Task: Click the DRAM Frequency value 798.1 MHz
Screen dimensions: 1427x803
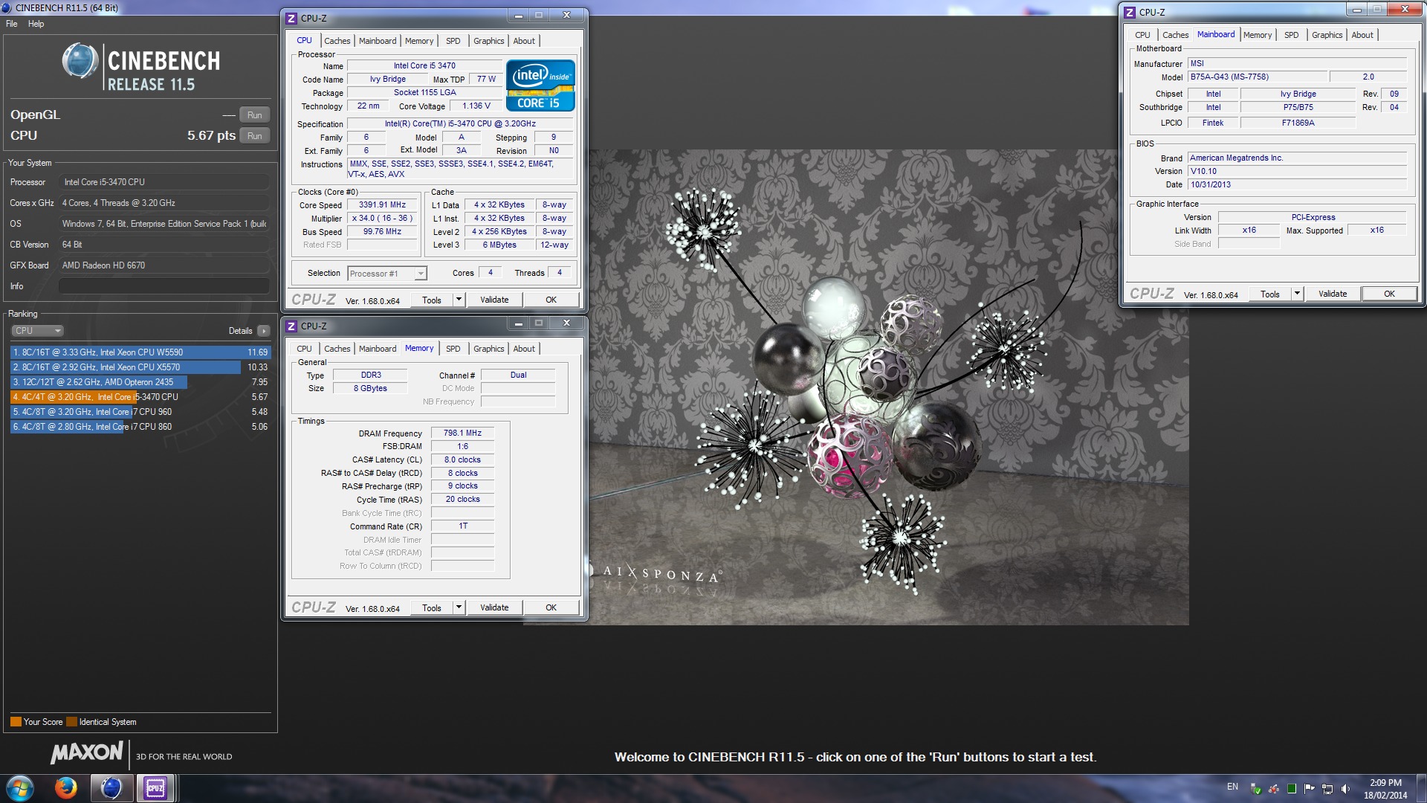Action: click(x=462, y=433)
